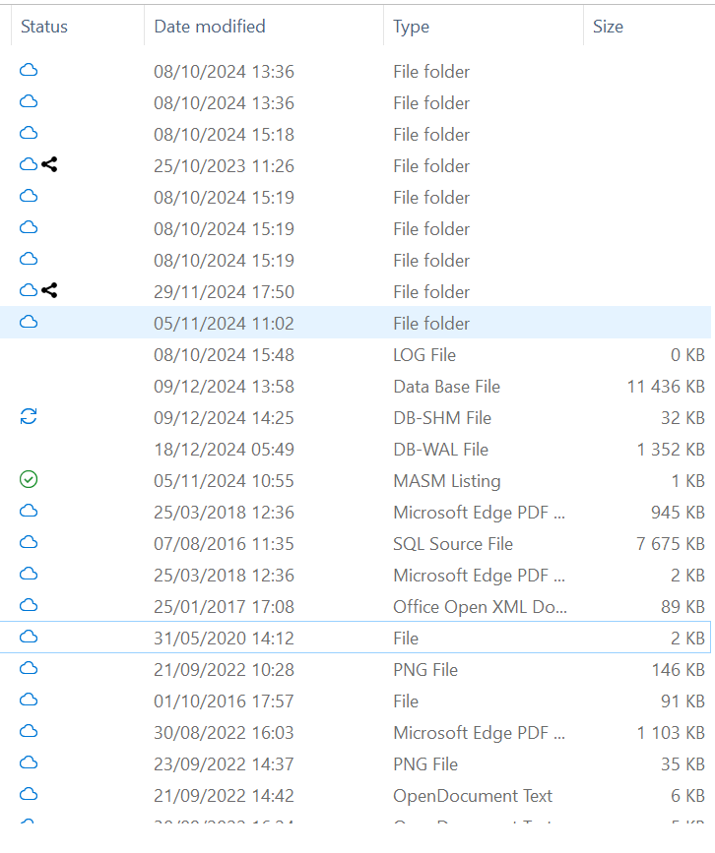Click the share icon on 29/11/2024 folder row
The image size is (715, 853).
49,291
